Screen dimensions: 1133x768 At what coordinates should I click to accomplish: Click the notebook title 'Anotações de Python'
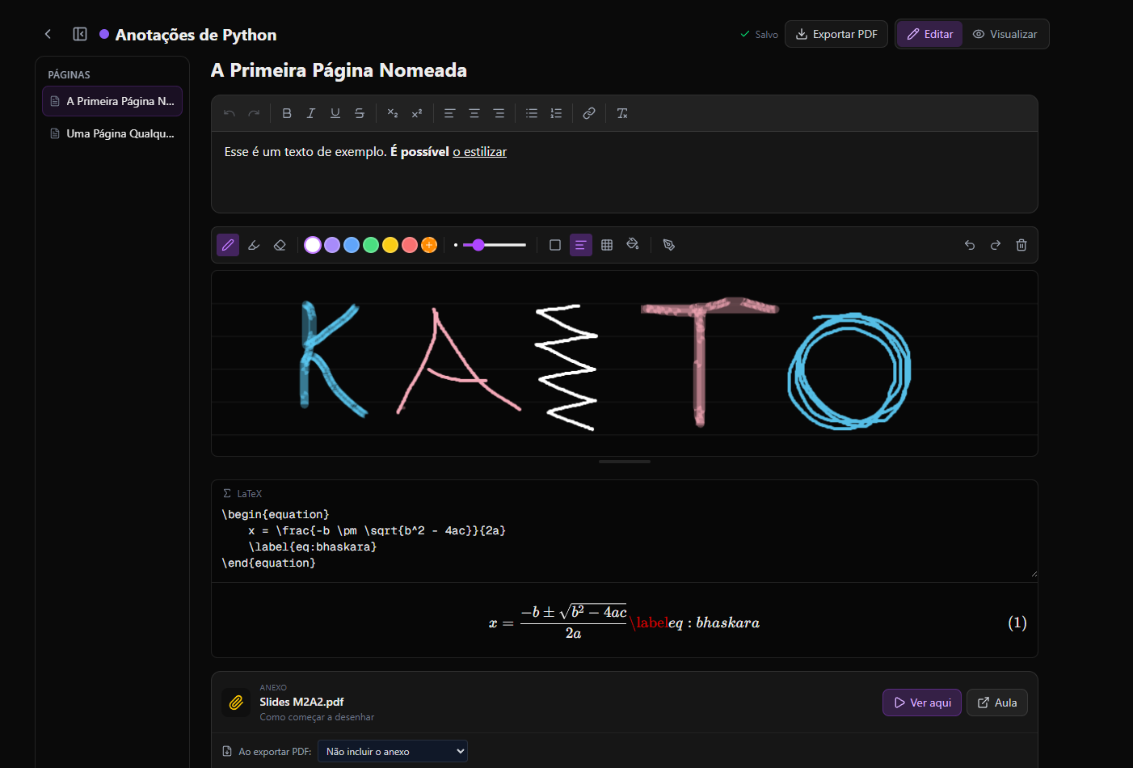(196, 35)
